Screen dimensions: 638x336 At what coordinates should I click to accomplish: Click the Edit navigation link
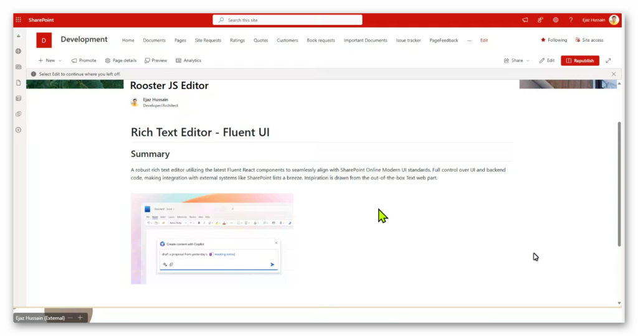click(x=483, y=40)
